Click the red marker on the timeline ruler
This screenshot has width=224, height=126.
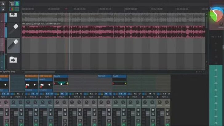66,9
